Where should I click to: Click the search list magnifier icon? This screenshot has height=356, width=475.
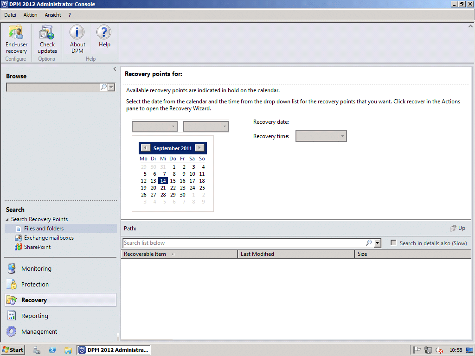coord(369,243)
